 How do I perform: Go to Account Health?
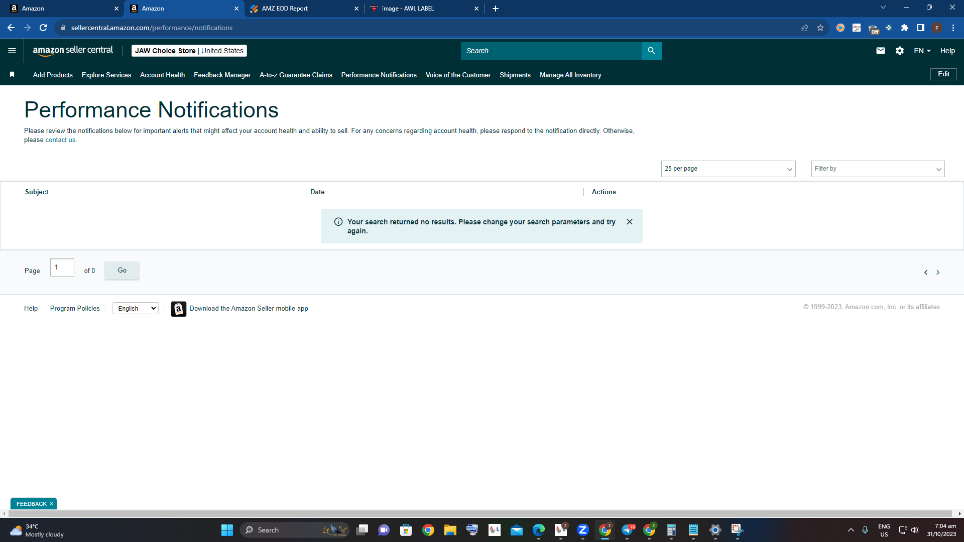tap(162, 75)
